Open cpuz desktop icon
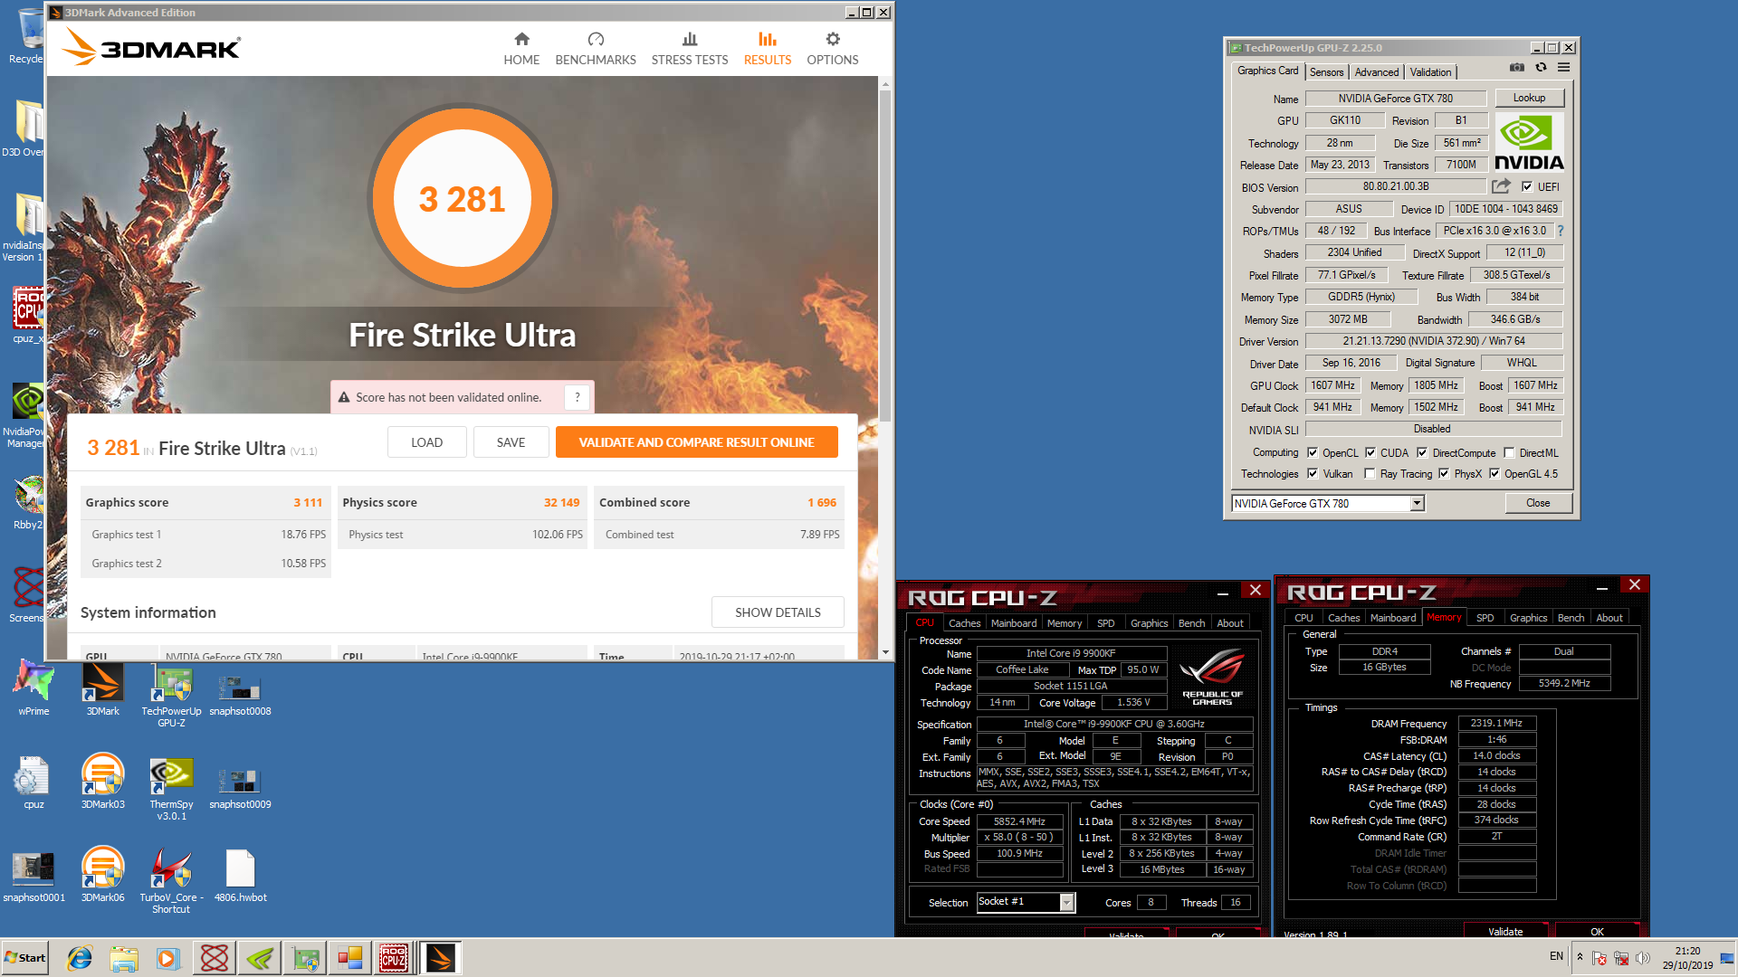The image size is (1738, 977). click(x=33, y=783)
